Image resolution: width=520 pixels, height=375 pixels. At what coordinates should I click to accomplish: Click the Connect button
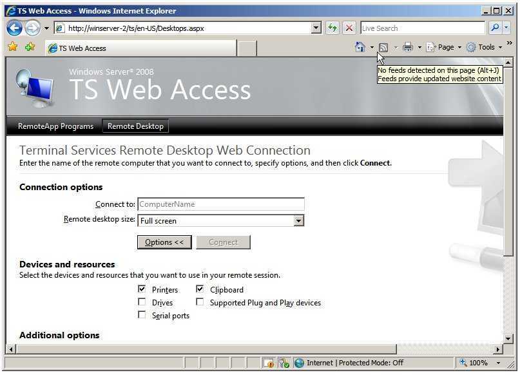[x=223, y=242]
